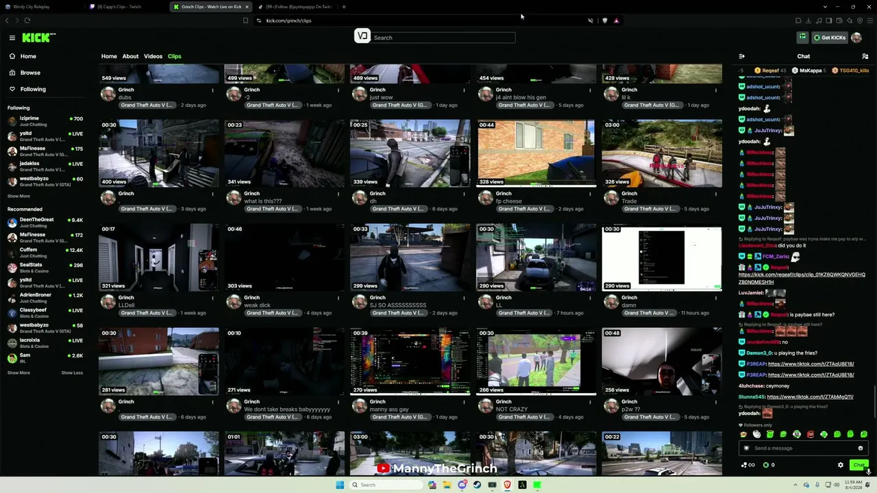This screenshot has height=493, width=877.
Task: Close the Grinch Clips browser tab
Action: pyautogui.click(x=247, y=7)
